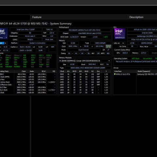Image resolution: width=157 pixels, height=157 pixels.
Task: Click the Dual-Channel mode field
Action: (83, 50)
